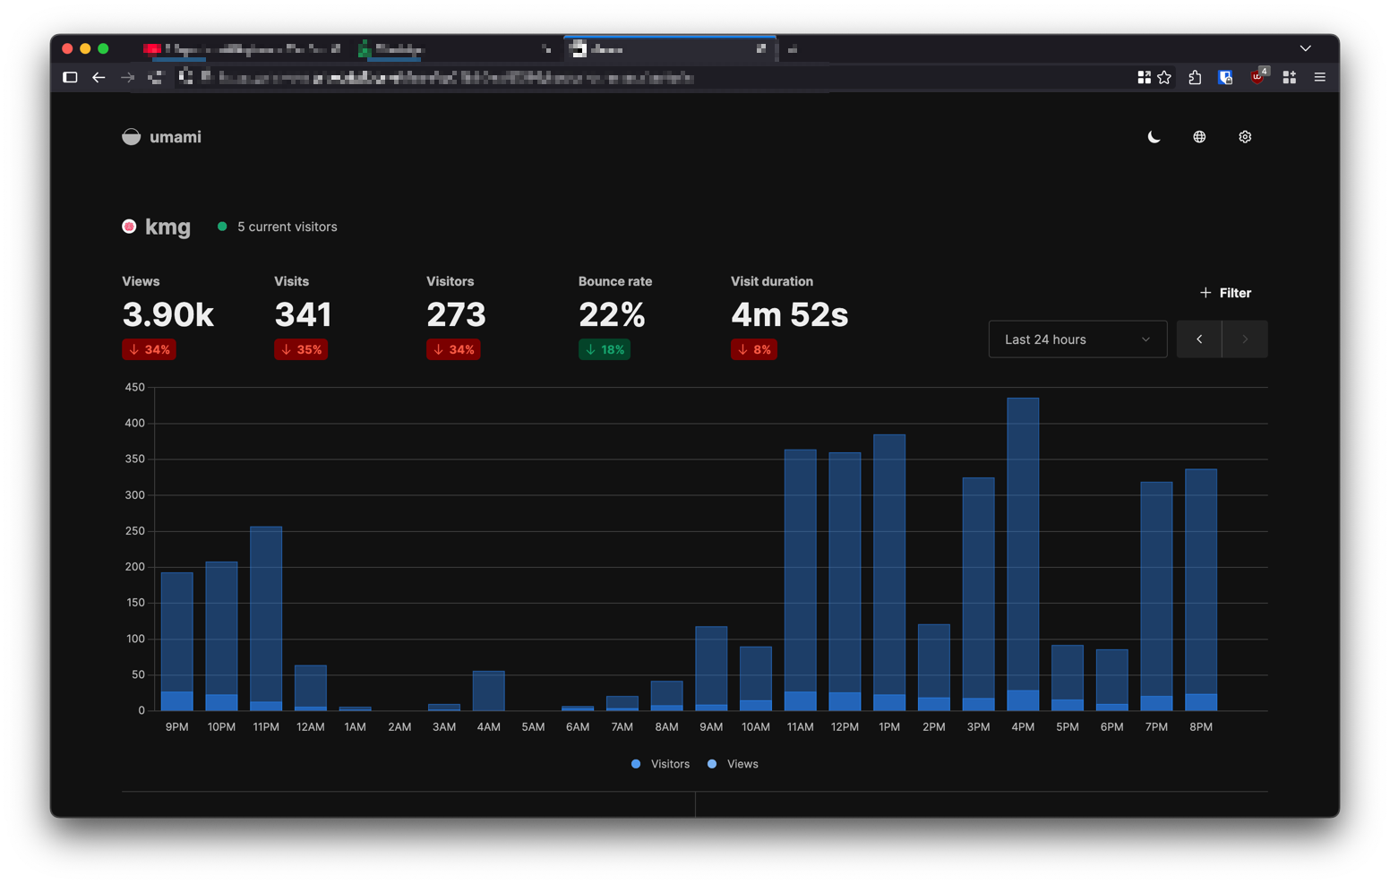
Task: Click the browser extensions puzzle-piece icon
Action: point(1194,78)
